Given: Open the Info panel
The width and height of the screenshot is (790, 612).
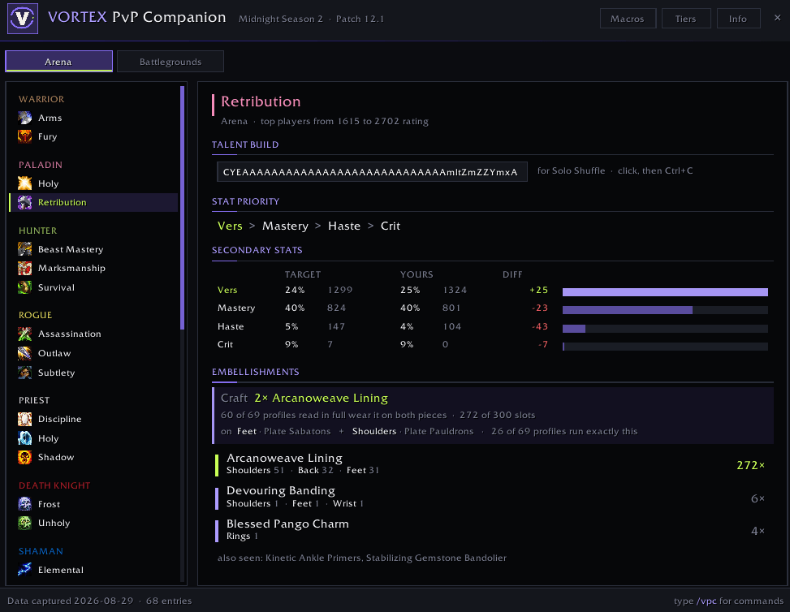Looking at the screenshot, I should click(738, 19).
